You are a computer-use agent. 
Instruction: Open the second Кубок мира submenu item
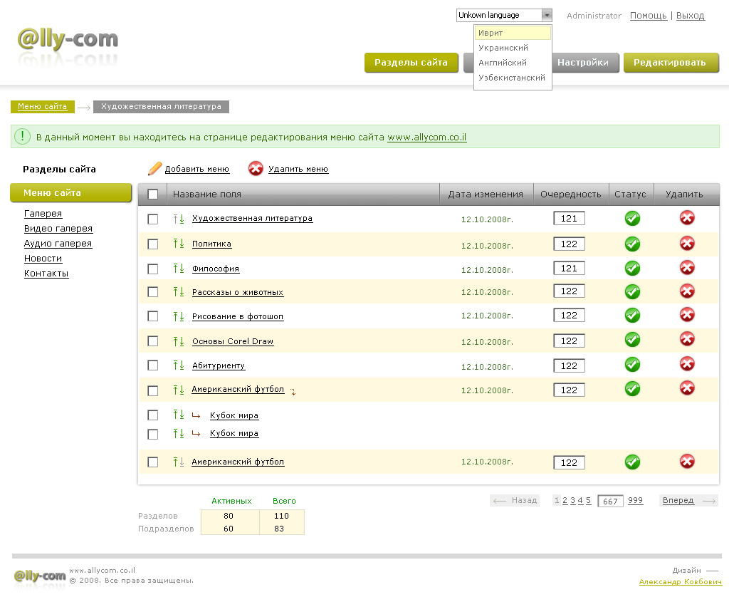tap(234, 433)
